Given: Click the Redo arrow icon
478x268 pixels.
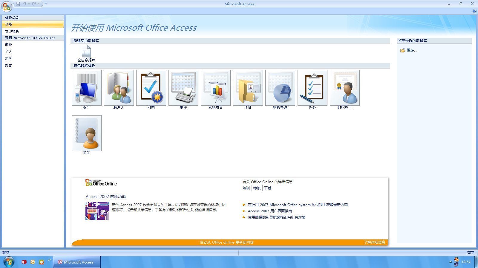Looking at the screenshot, I should point(34,4).
